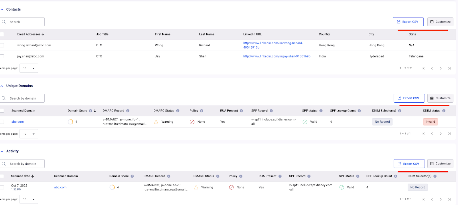Collapse the Activity section chevron

click(2, 151)
